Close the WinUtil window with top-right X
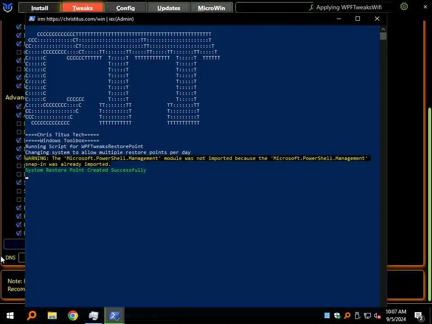Image resolution: width=432 pixels, height=324 pixels. [x=425, y=7]
